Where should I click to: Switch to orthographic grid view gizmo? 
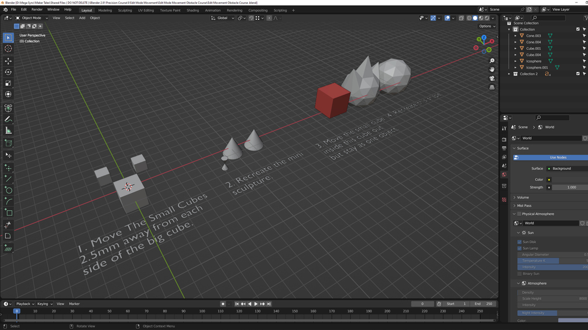[x=492, y=87]
